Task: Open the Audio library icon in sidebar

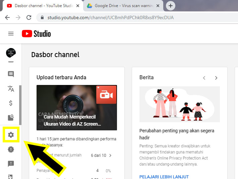Action: click(x=11, y=118)
